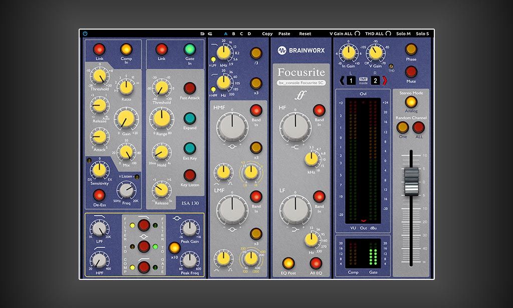Click Solo M
Screen dimensions: 513x308
(403, 34)
